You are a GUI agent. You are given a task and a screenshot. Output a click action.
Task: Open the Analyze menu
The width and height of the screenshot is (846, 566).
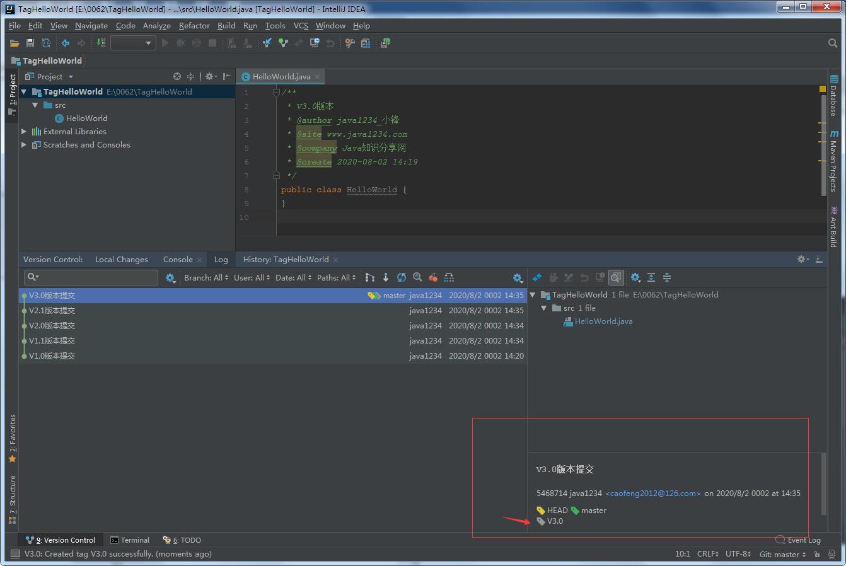[157, 25]
